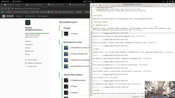This screenshot has width=175, height=98.
Task: Open Содержание in course sidebar
Action: (x=29, y=45)
